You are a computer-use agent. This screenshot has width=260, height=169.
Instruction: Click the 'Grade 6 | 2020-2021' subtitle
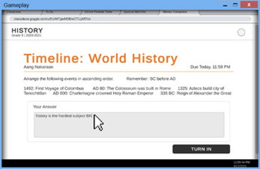coord(26,35)
